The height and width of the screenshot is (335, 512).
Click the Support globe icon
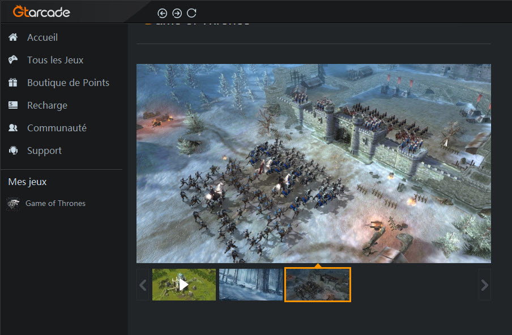pyautogui.click(x=12, y=150)
